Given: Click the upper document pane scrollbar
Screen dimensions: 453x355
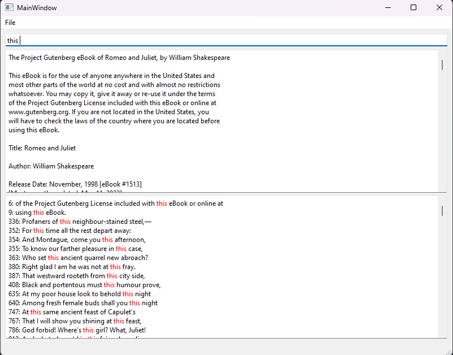Looking at the screenshot, I should tap(442, 66).
